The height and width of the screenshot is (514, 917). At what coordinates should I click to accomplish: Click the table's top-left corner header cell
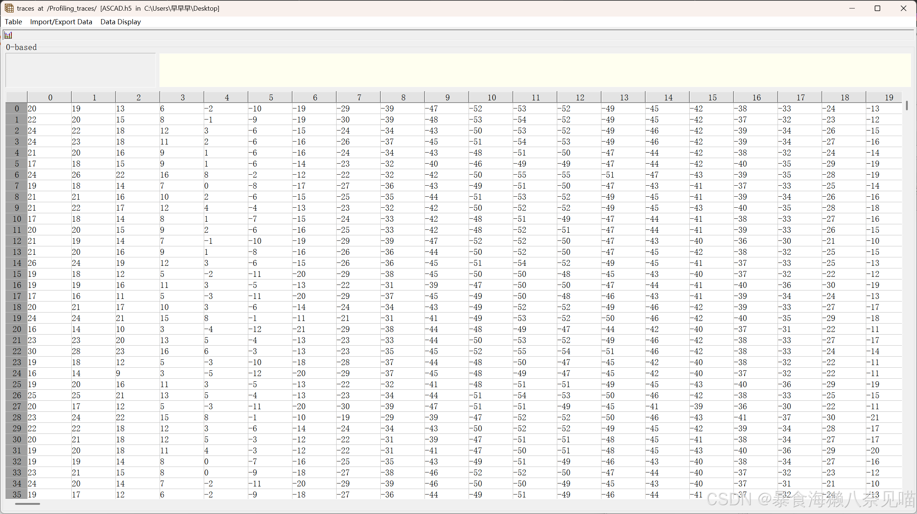pyautogui.click(x=17, y=97)
